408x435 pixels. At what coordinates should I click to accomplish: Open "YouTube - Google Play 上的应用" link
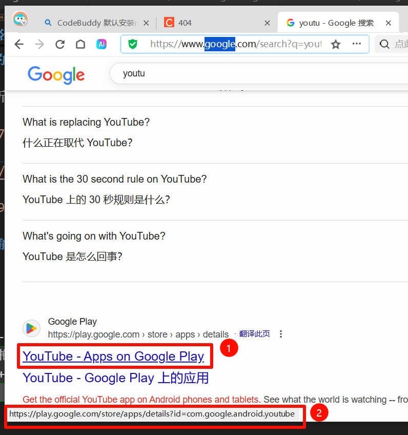[x=115, y=378]
